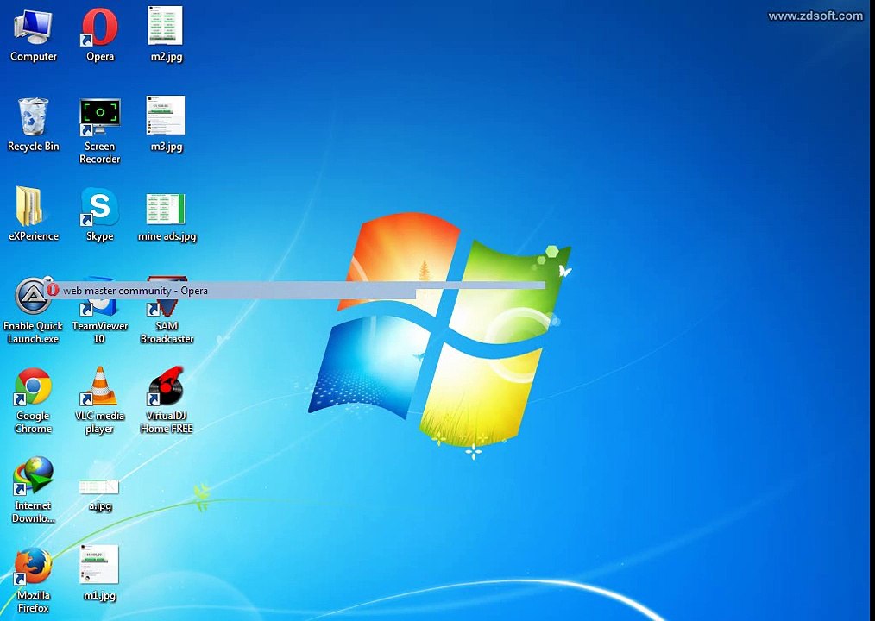Click the 'web master community - Opera' title bar
This screenshot has width=875, height=621.
(x=294, y=290)
